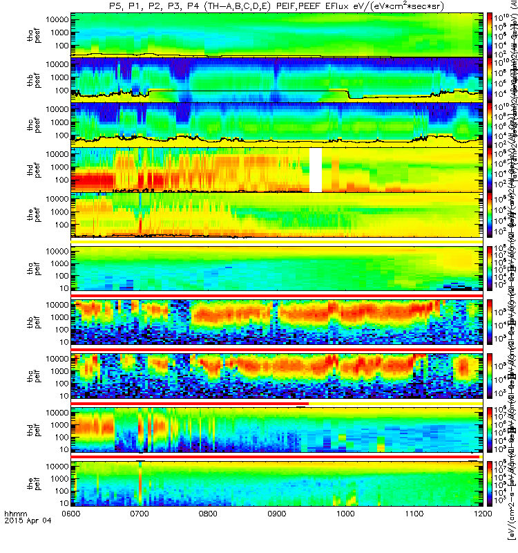
Task: Click the red-yellow status bar above thd peif
Action: (x=277, y=404)
